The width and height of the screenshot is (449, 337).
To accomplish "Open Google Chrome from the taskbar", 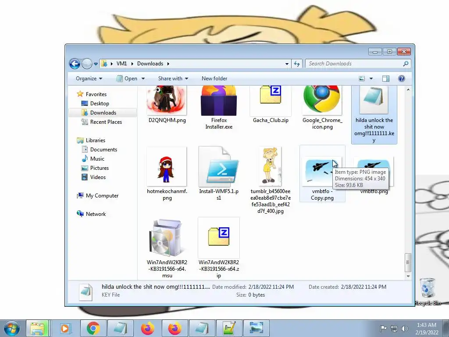I will 93,328.
